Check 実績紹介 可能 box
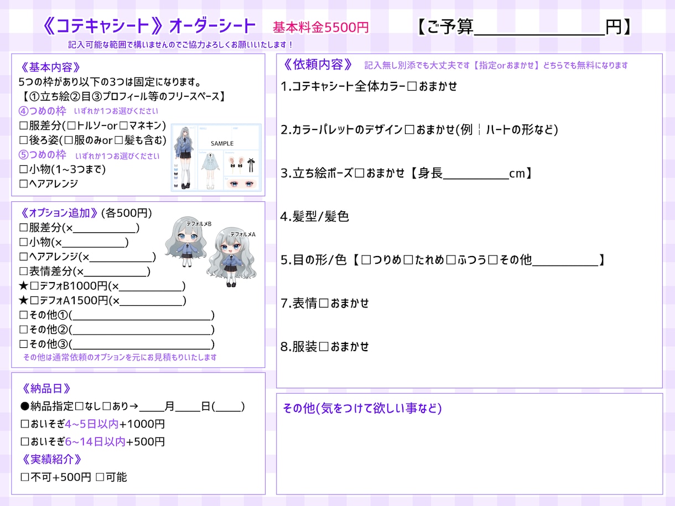Viewport: 675px width, 506px height. 100,477
